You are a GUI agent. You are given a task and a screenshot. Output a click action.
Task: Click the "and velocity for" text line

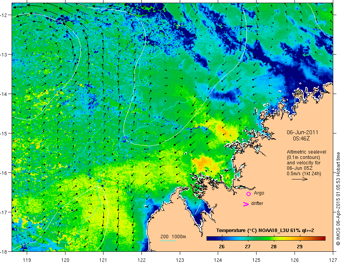303,163
